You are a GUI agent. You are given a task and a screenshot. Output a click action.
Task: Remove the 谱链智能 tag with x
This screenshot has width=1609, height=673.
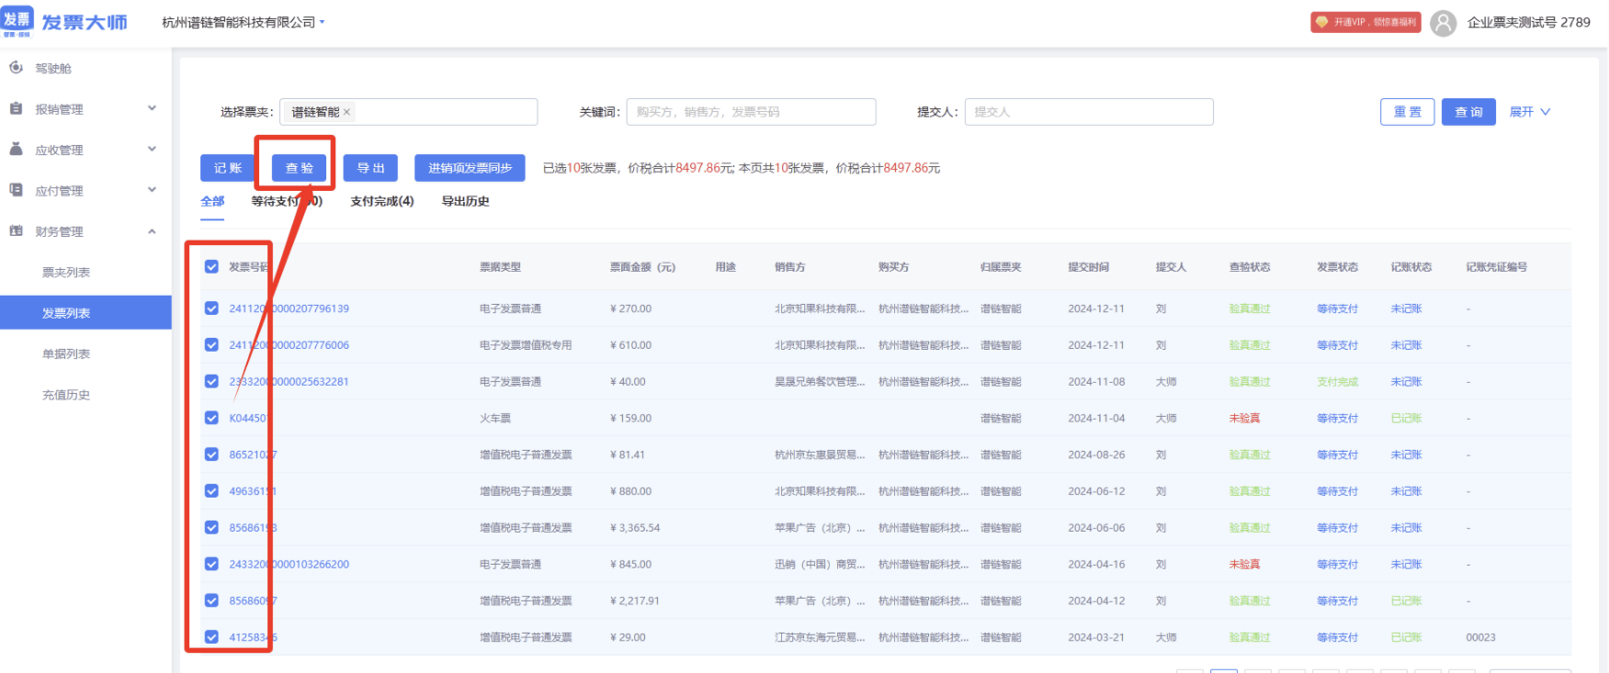(x=346, y=112)
